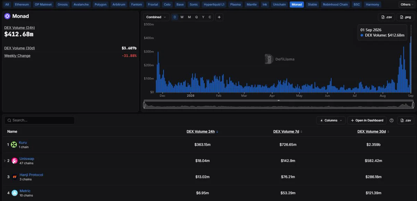Select the Fraxtal chain tab
The width and height of the screenshot is (417, 201).
coord(153,5)
